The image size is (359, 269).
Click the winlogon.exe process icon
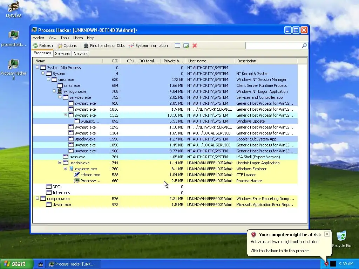60,91
